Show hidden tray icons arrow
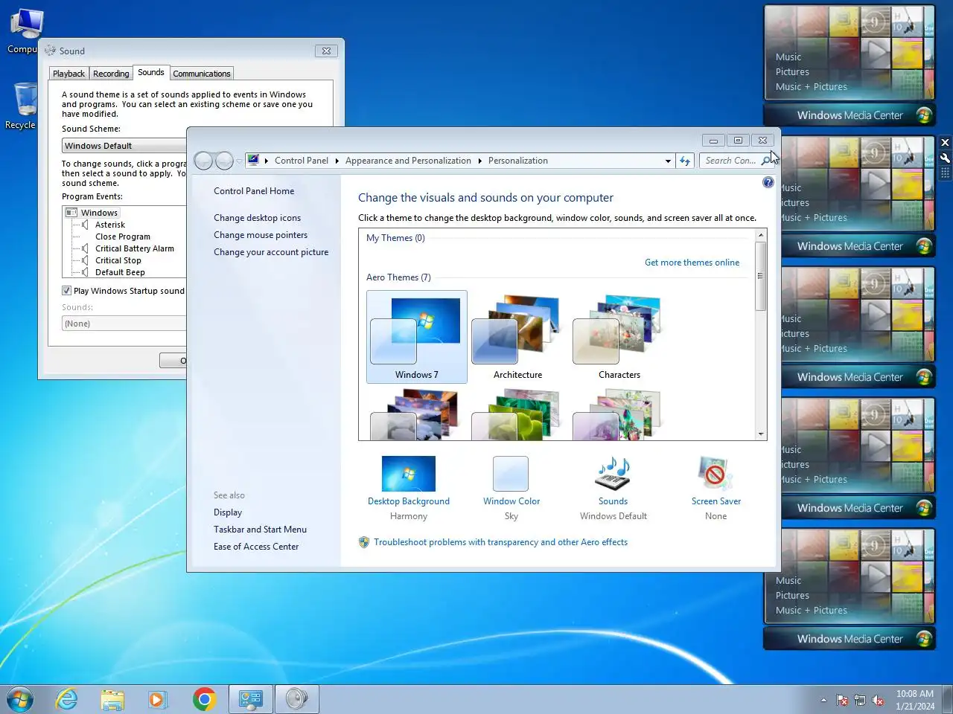This screenshot has height=714, width=953. pos(823,700)
